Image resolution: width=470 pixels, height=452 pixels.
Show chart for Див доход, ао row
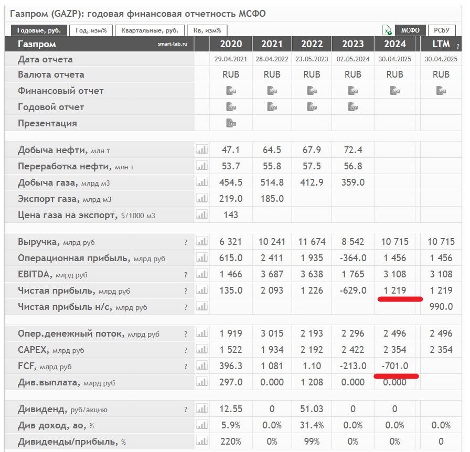click(202, 424)
